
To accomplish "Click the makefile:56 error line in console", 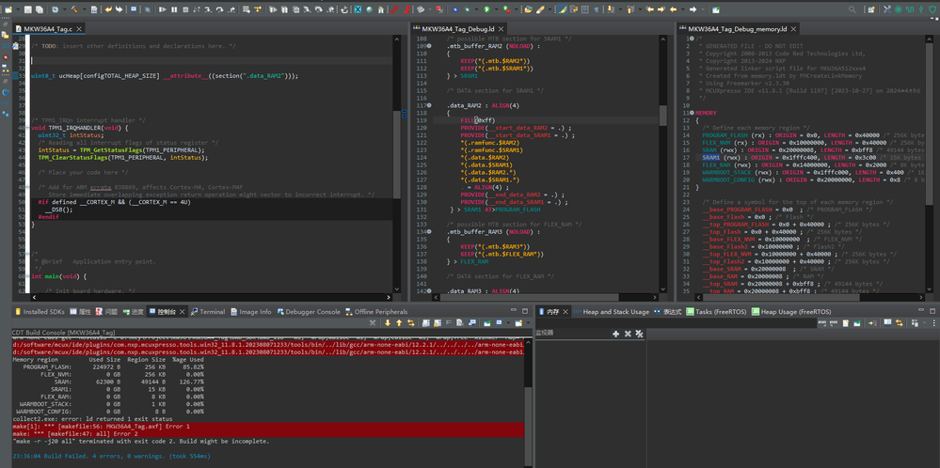I will [94, 425].
